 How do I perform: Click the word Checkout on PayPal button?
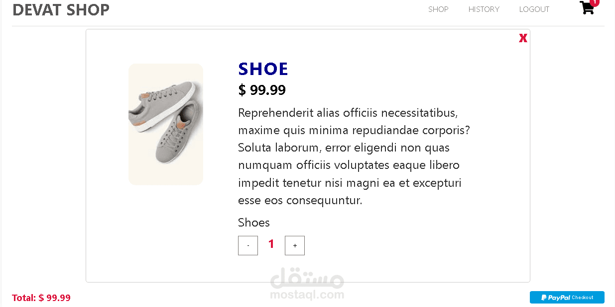583,298
